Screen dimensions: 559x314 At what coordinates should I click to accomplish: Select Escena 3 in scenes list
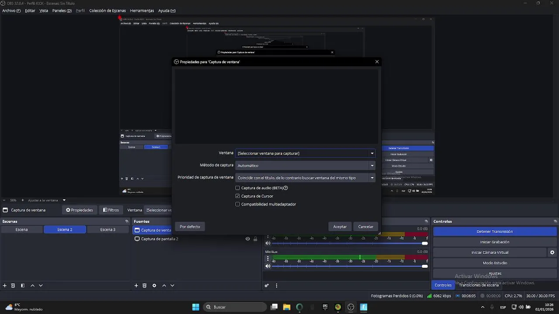pyautogui.click(x=108, y=230)
